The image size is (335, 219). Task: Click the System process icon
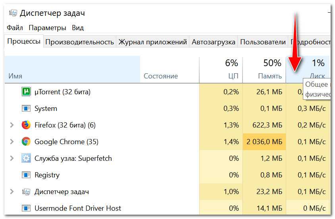click(26, 109)
